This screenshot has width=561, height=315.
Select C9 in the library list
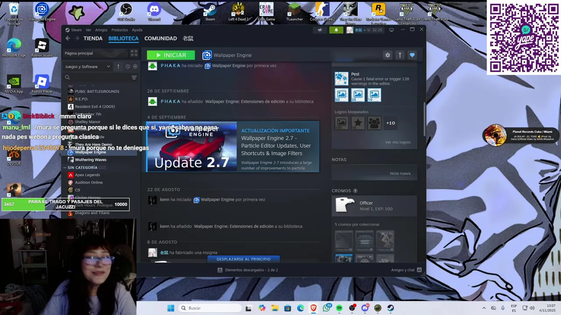pos(78,190)
